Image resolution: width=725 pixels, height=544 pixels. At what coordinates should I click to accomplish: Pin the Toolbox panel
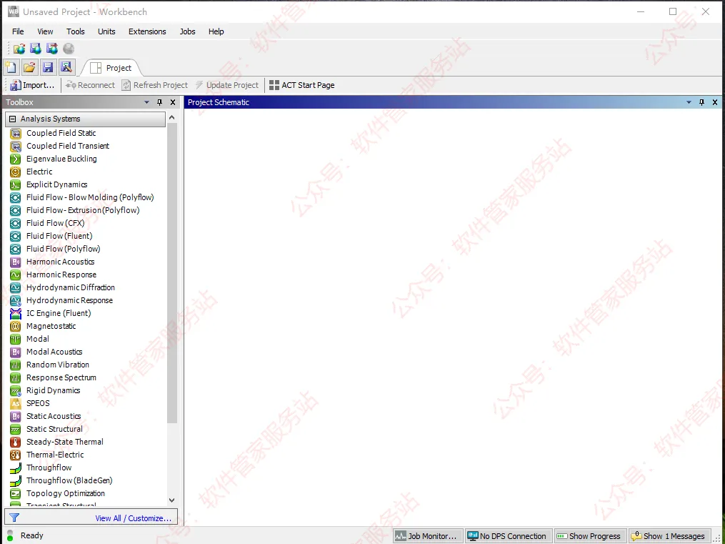(x=159, y=102)
